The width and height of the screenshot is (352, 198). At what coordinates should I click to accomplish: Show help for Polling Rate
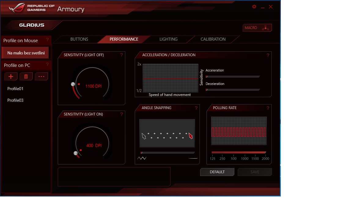[x=268, y=108]
